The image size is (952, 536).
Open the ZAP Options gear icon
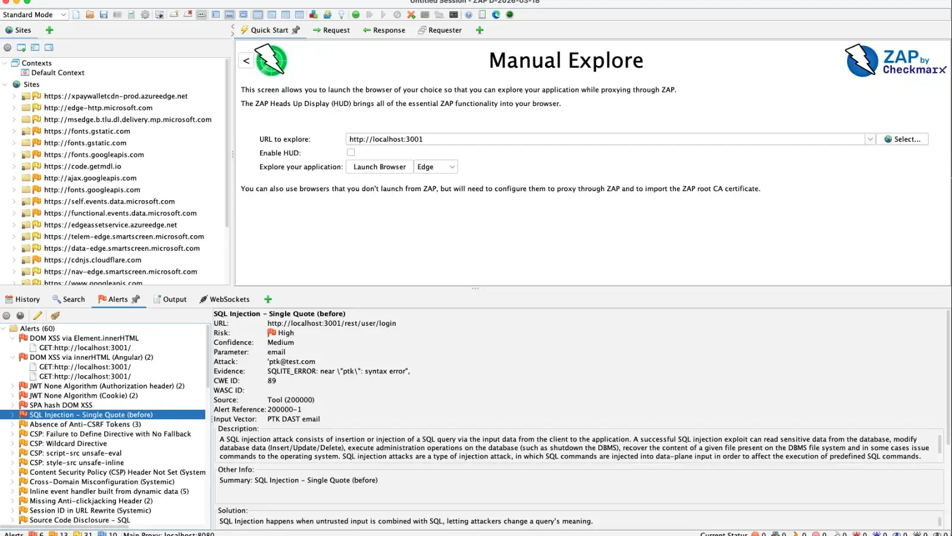click(145, 14)
